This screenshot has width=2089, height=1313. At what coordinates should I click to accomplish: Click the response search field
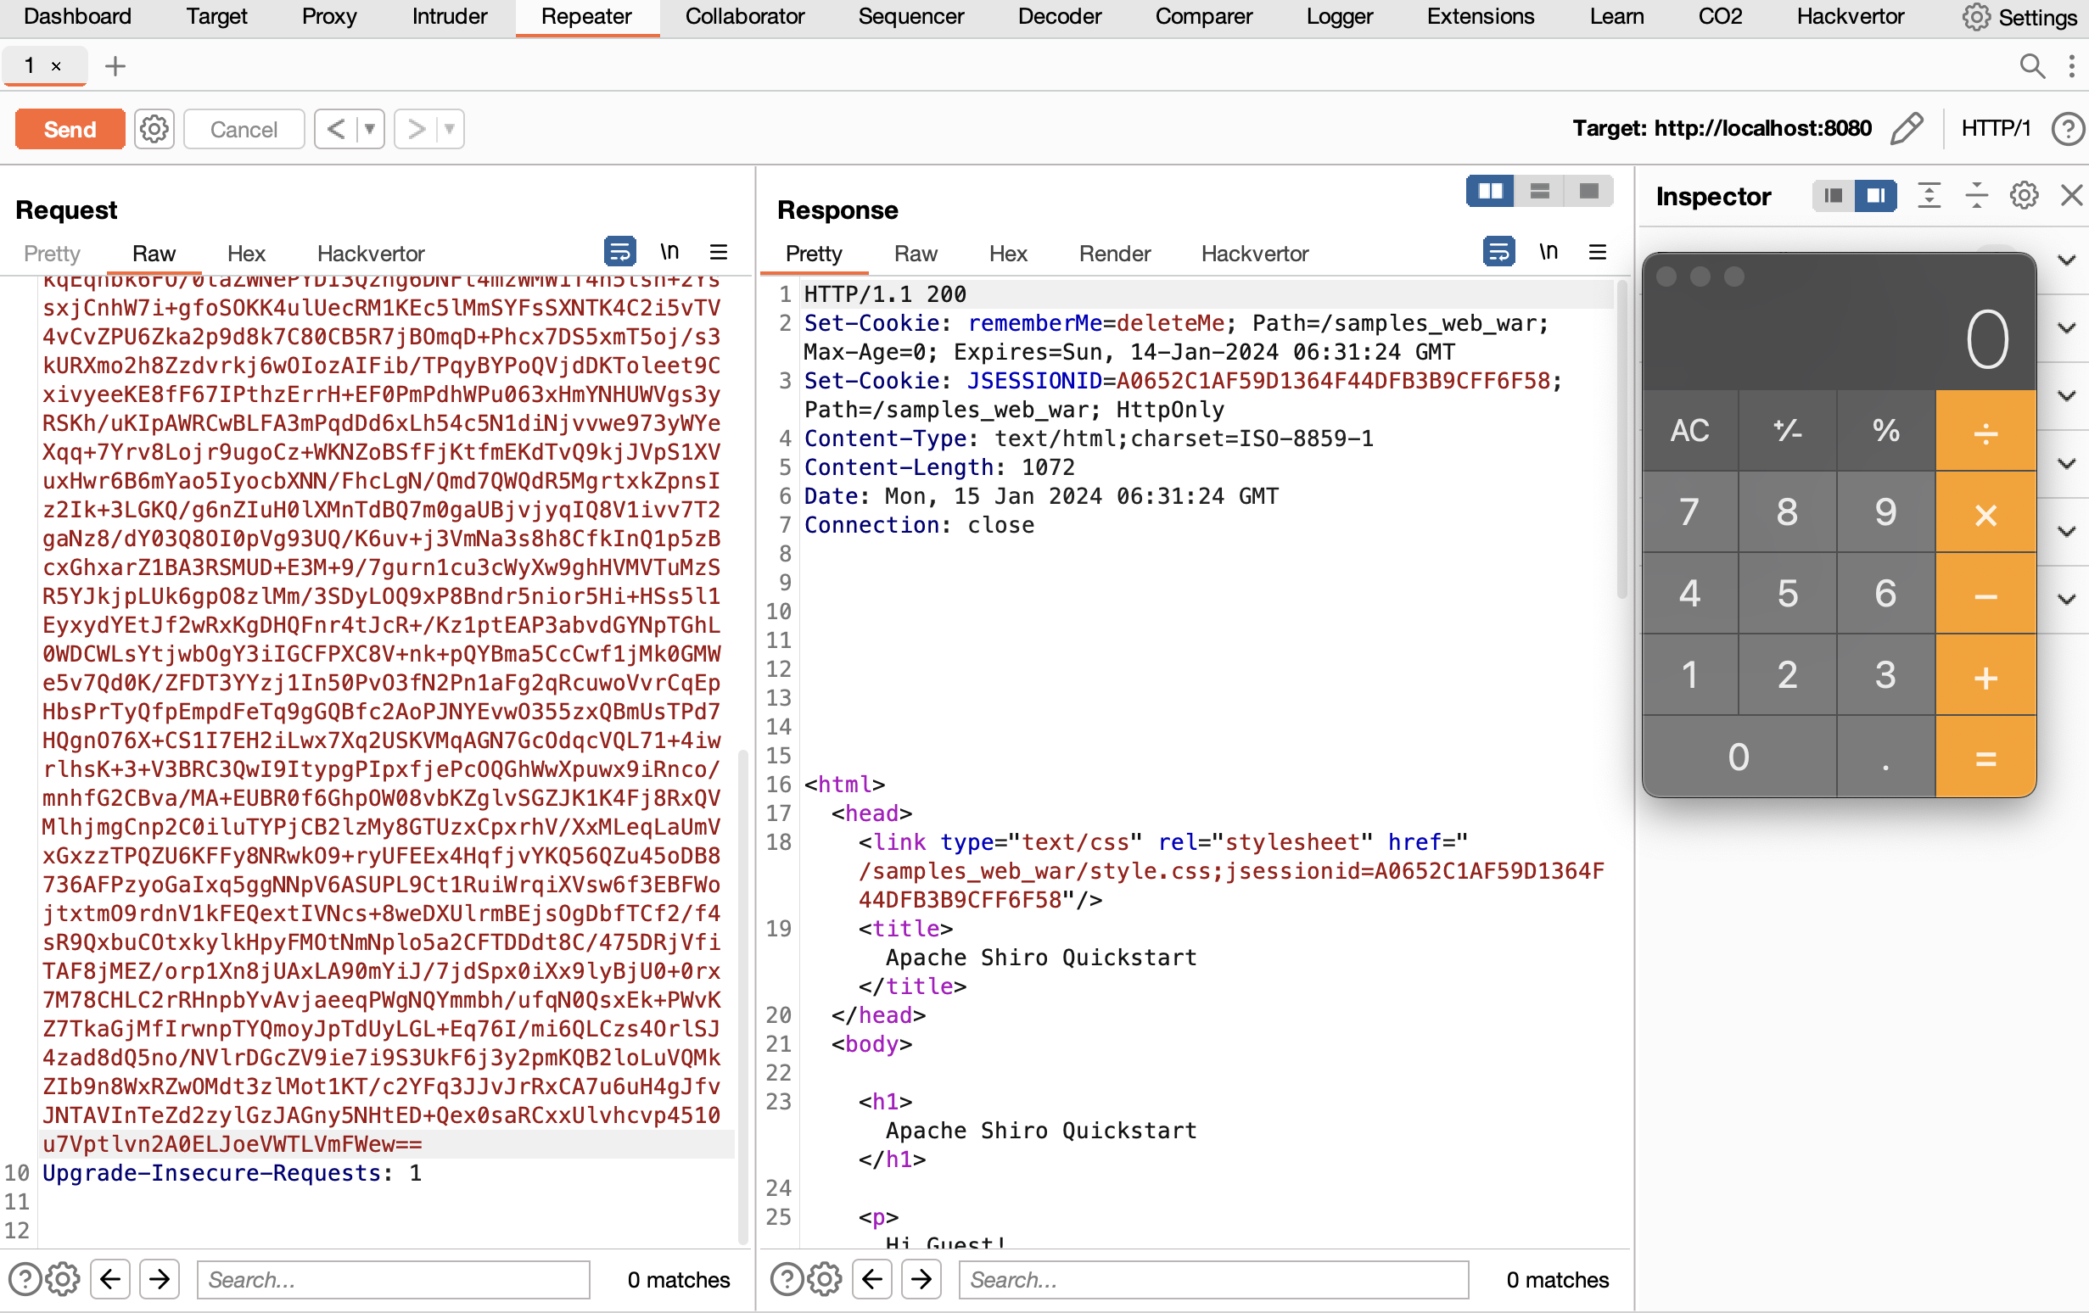1213,1279
